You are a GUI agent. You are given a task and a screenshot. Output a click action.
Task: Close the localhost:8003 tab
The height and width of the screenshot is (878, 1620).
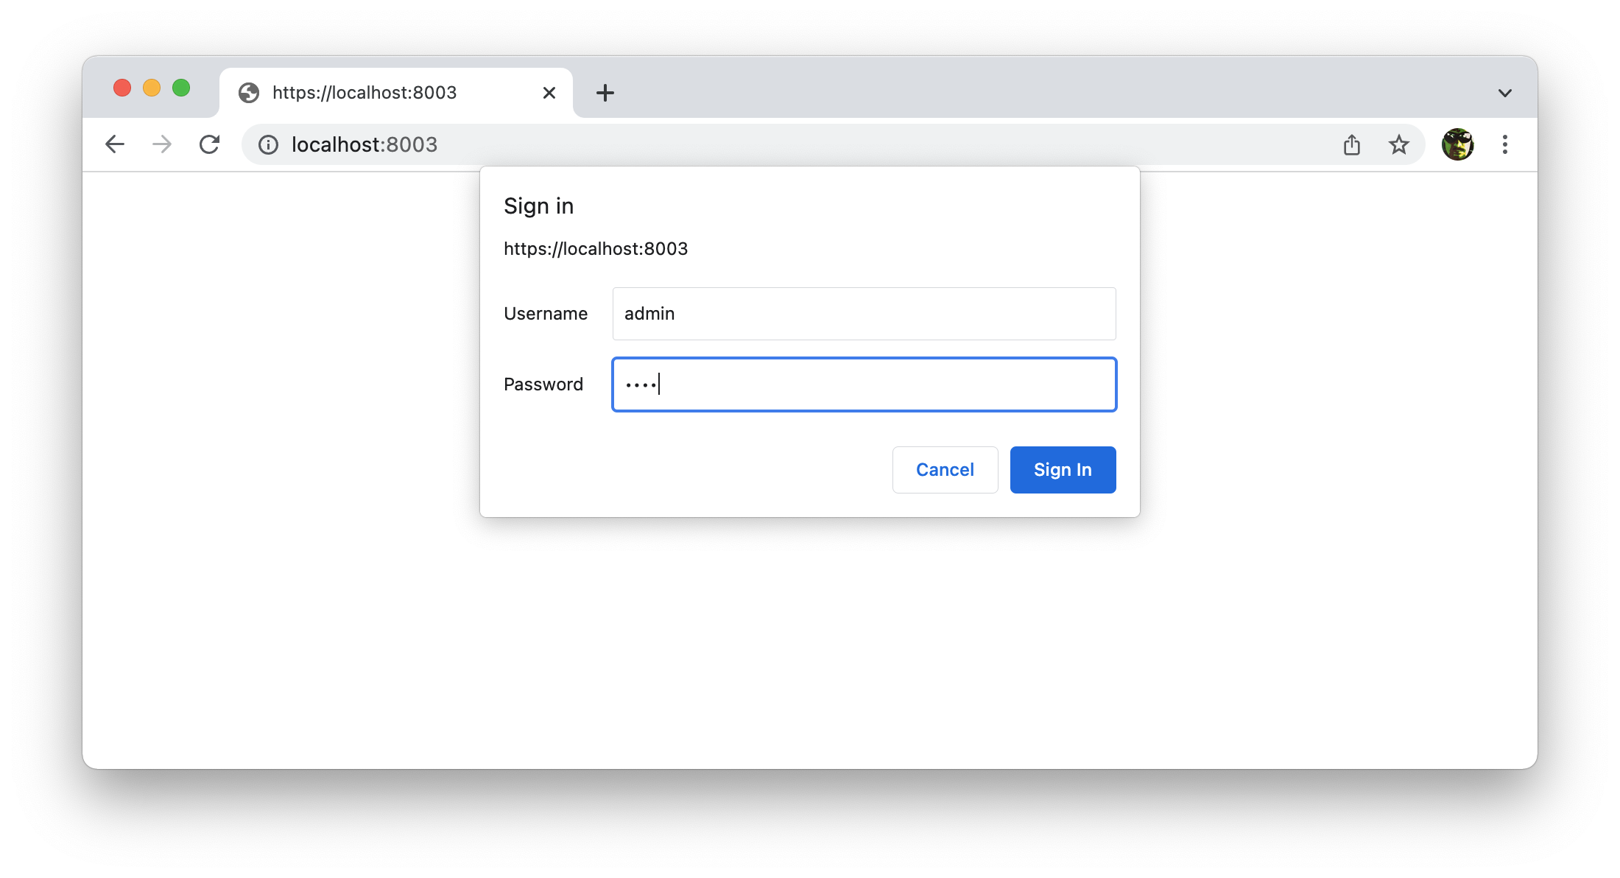pyautogui.click(x=549, y=92)
